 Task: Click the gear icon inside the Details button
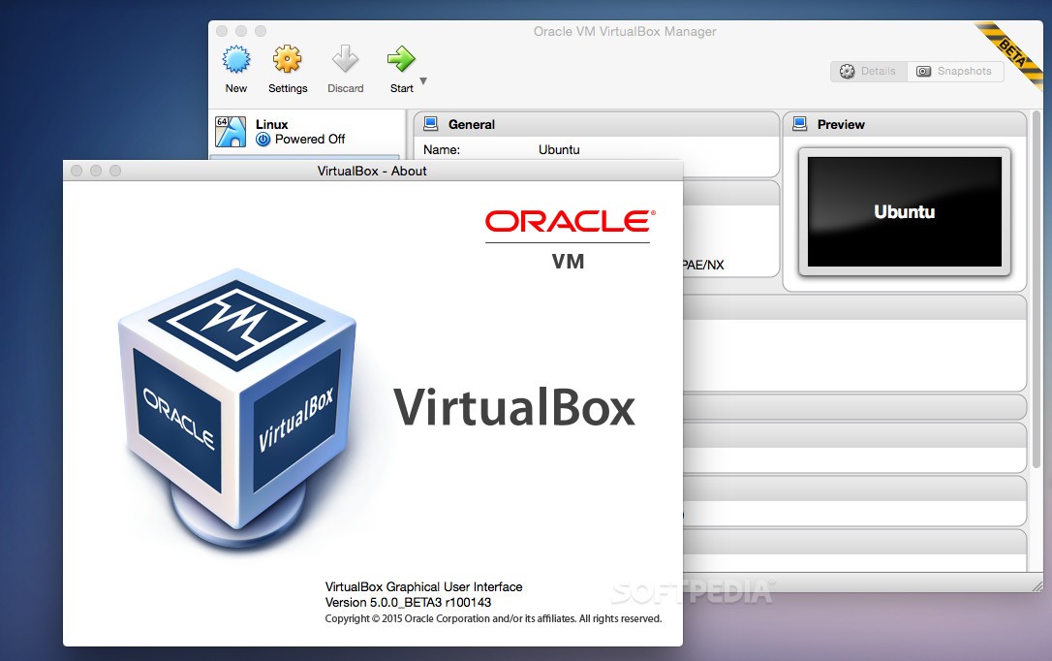846,71
